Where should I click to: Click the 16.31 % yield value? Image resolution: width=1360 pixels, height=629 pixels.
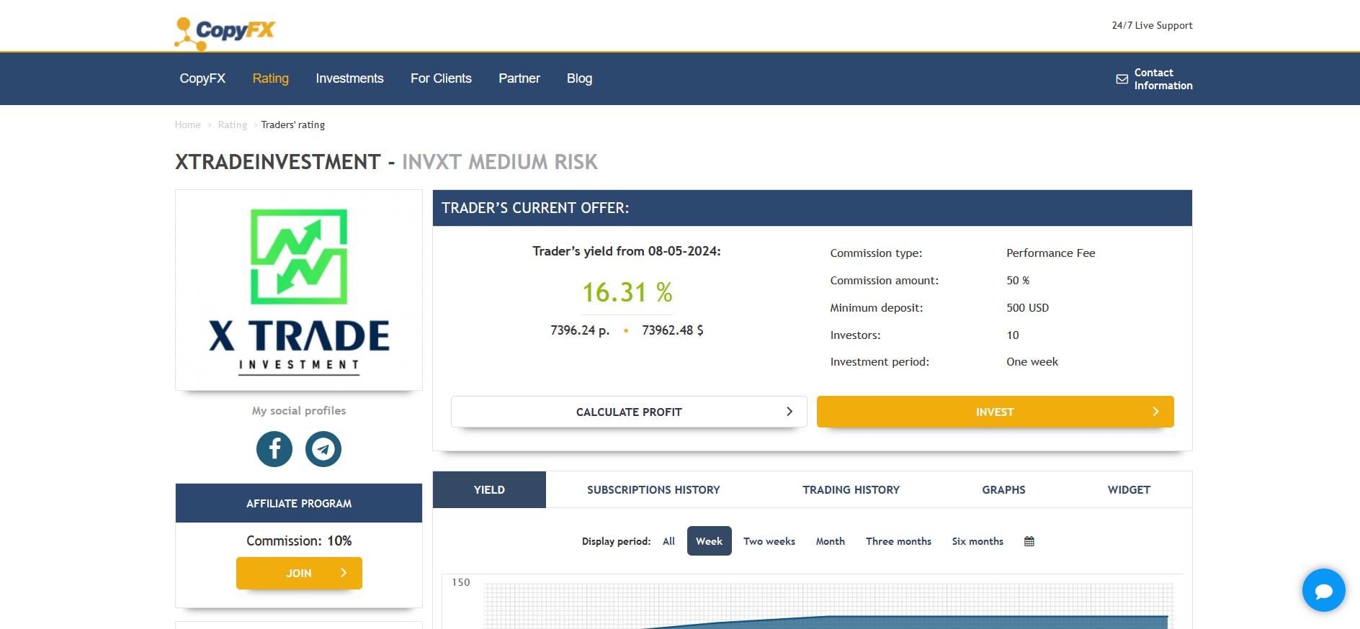tap(627, 292)
